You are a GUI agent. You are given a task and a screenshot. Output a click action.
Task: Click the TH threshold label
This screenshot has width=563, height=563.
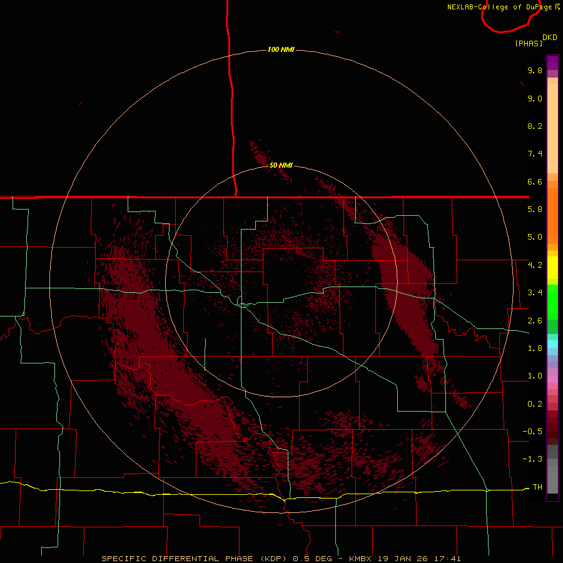537,487
